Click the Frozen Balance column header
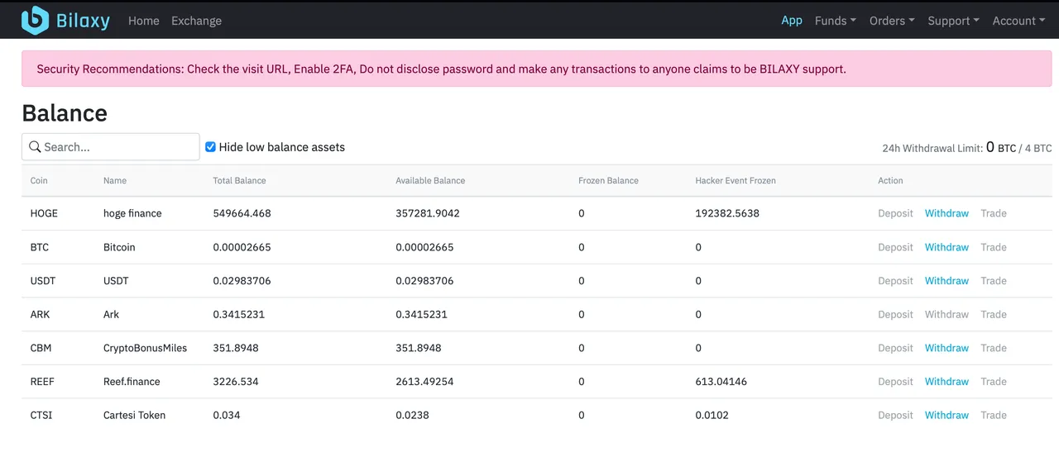The height and width of the screenshot is (457, 1059). point(608,180)
